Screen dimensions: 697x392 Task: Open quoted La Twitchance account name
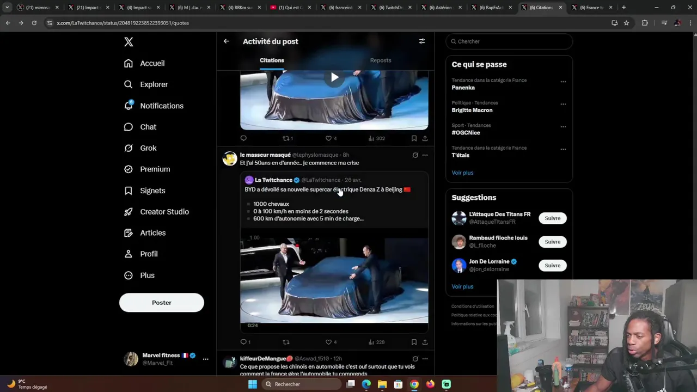[x=273, y=180]
